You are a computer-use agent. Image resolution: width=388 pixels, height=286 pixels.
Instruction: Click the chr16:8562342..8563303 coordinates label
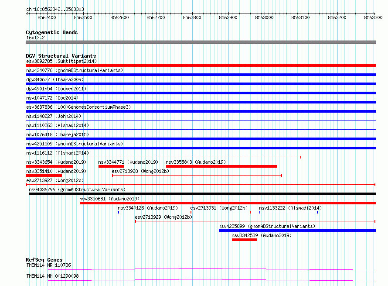(x=55, y=9)
